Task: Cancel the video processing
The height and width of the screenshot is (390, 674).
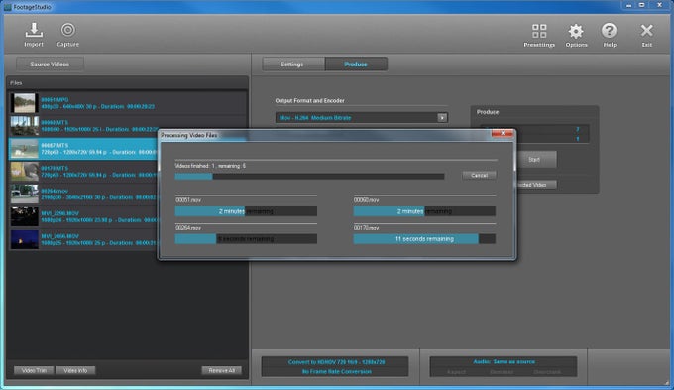Action: (x=480, y=176)
